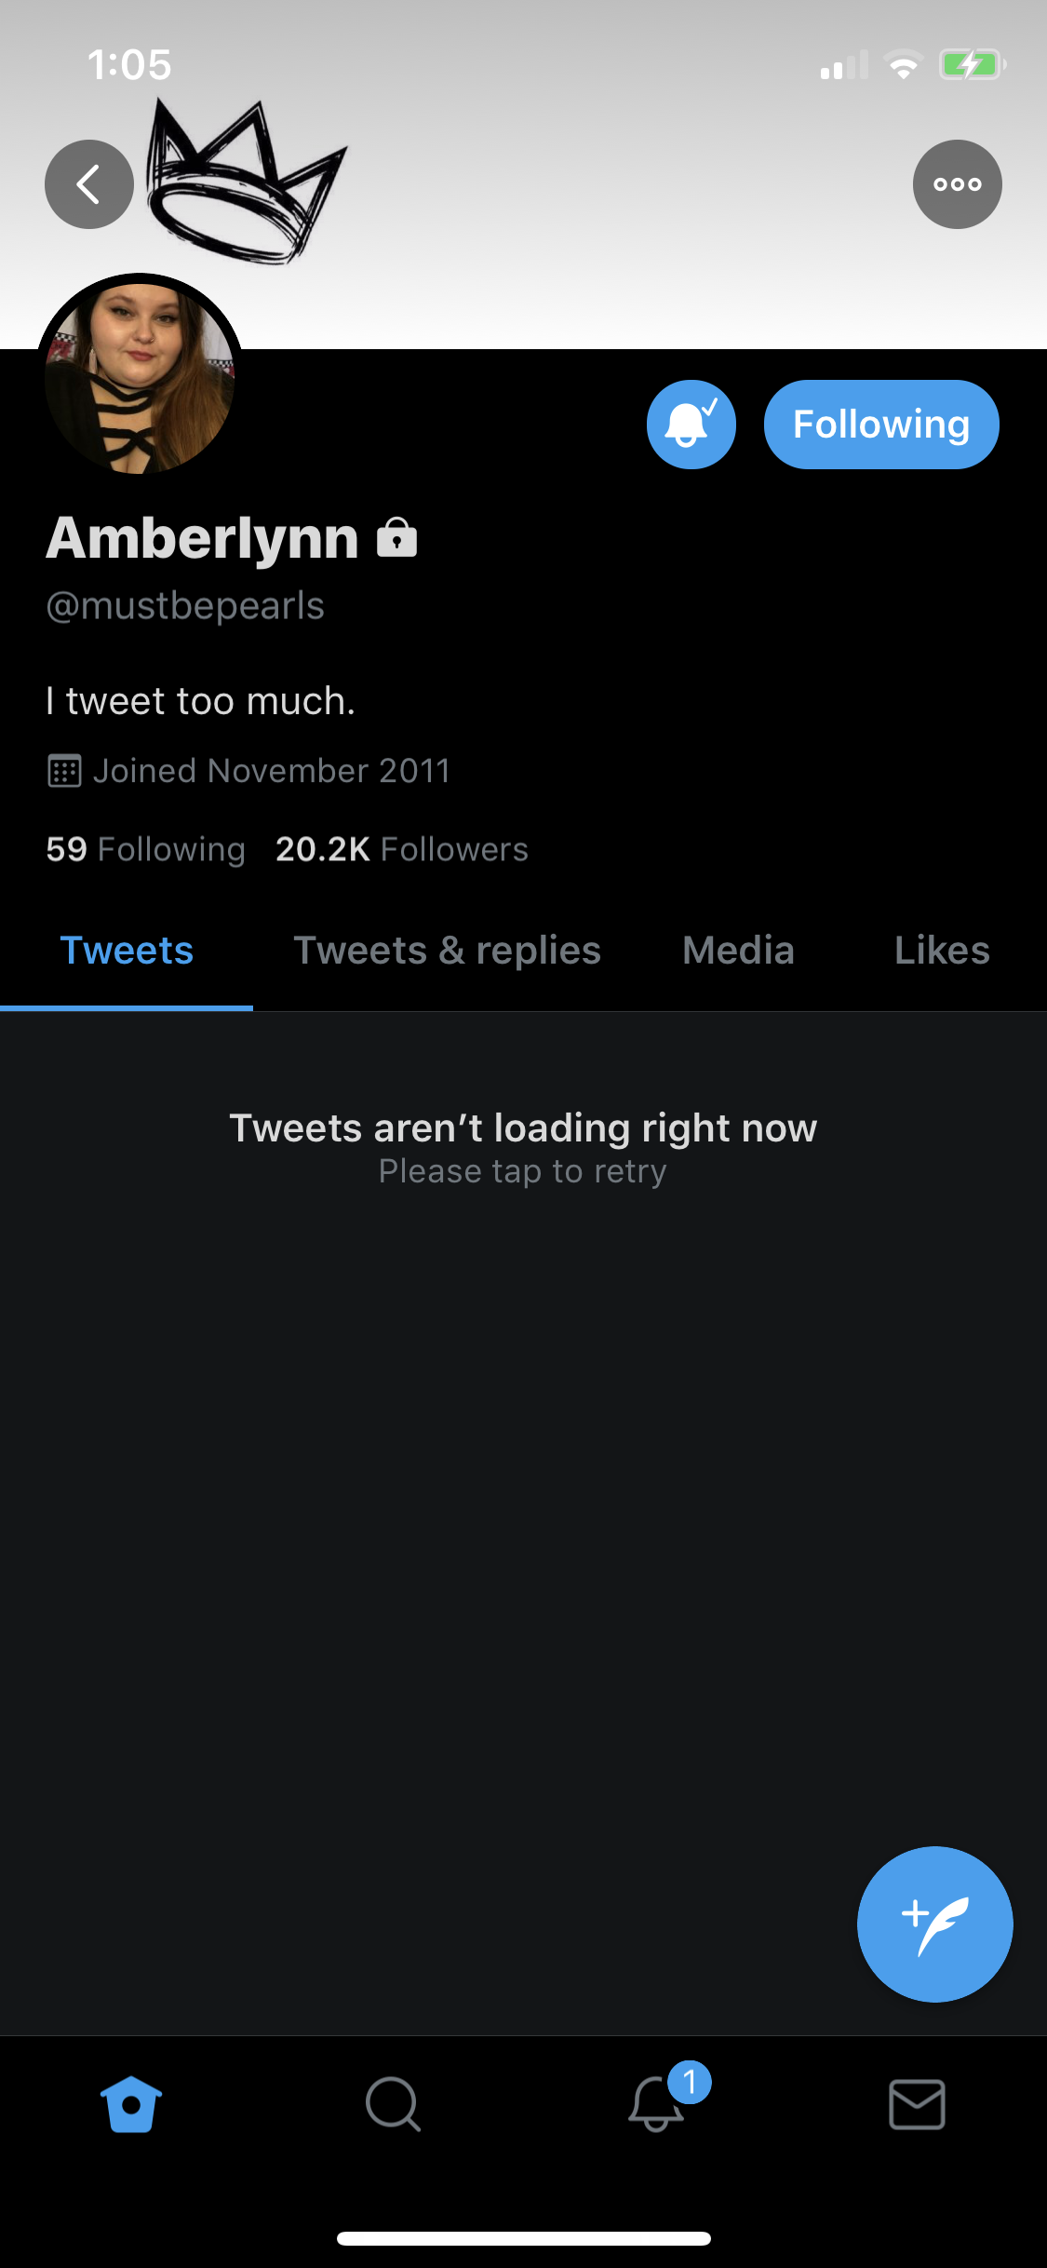Unfollow via the Following button
This screenshot has width=1047, height=2268.
tap(881, 425)
